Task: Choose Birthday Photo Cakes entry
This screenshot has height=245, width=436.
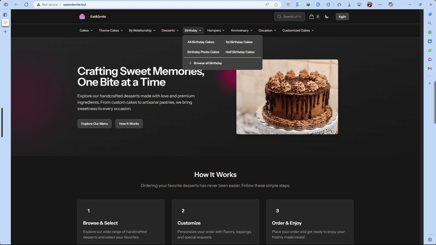Action: coord(203,52)
